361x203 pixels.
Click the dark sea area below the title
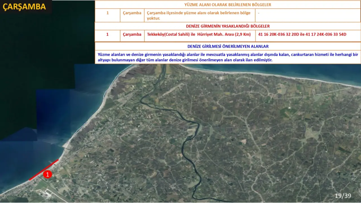coord(28,70)
